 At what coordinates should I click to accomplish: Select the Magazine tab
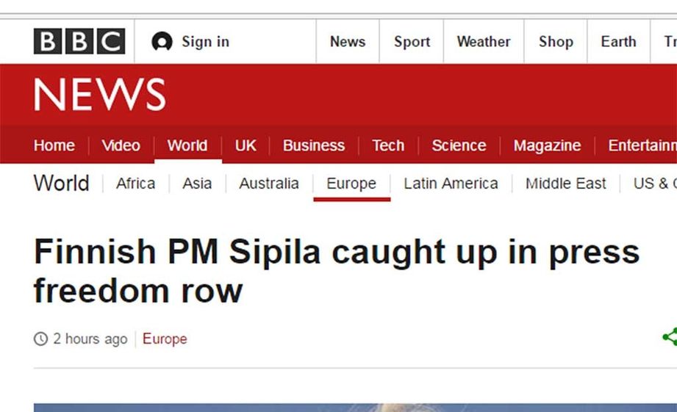(547, 145)
